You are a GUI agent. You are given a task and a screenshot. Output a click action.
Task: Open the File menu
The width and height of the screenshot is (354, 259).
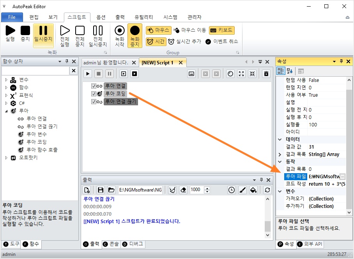(x=12, y=17)
